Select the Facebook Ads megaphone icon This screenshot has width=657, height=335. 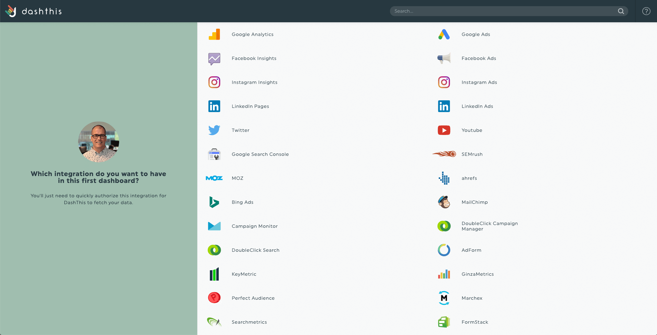444,58
